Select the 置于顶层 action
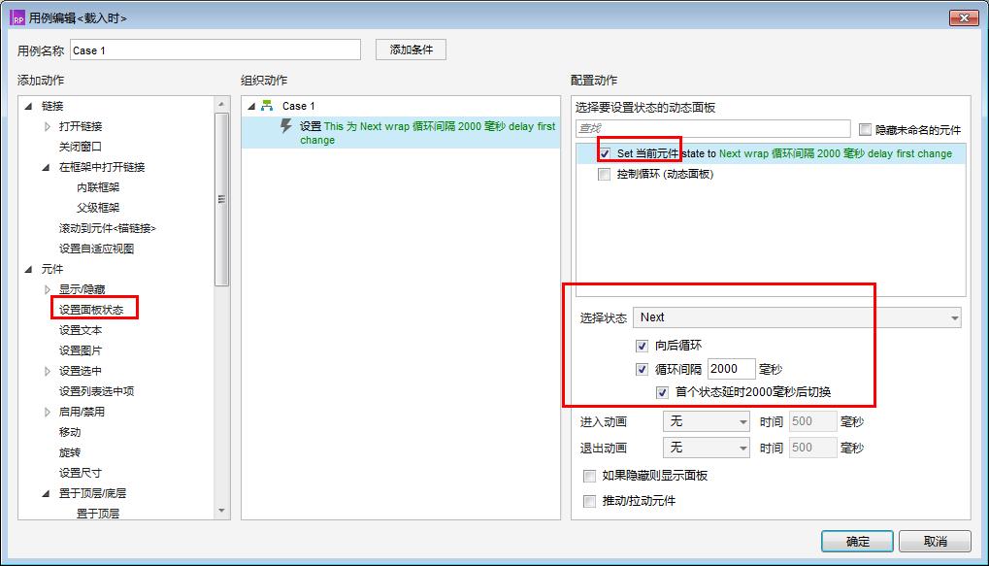989x566 pixels. coord(98,514)
